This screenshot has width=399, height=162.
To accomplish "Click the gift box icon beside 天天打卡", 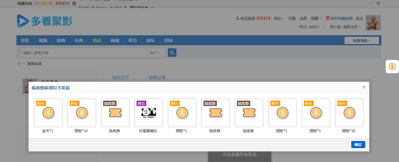I will tap(74, 4).
